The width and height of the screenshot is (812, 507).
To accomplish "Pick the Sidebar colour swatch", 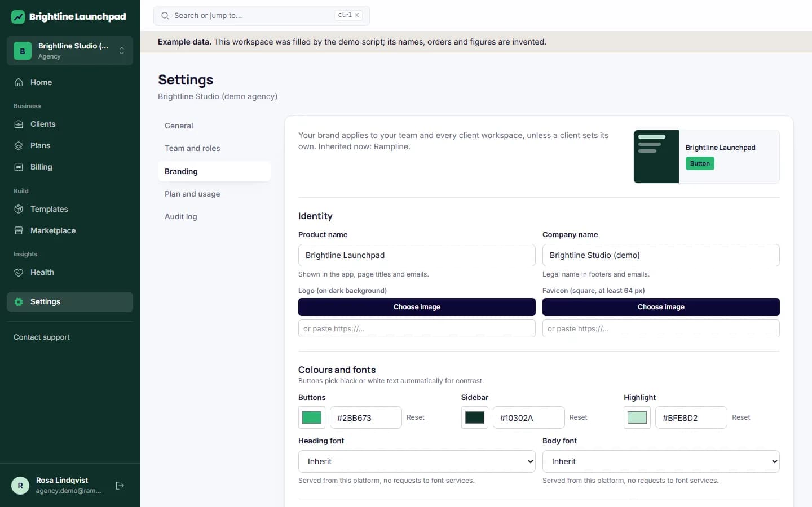I will click(x=475, y=417).
